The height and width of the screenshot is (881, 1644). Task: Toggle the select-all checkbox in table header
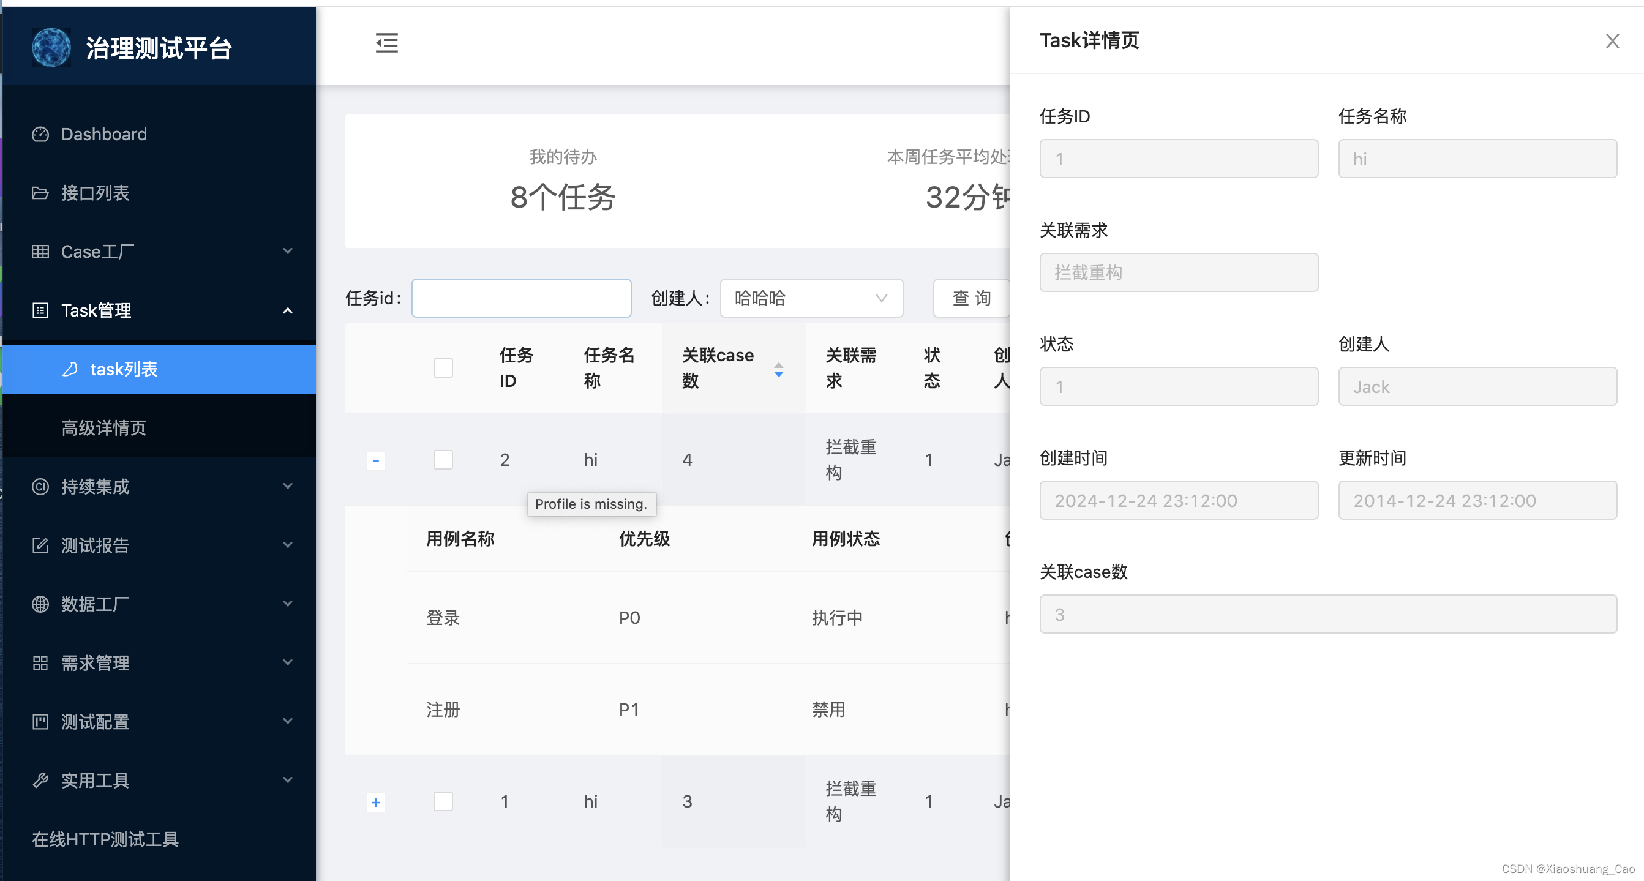[x=443, y=367]
